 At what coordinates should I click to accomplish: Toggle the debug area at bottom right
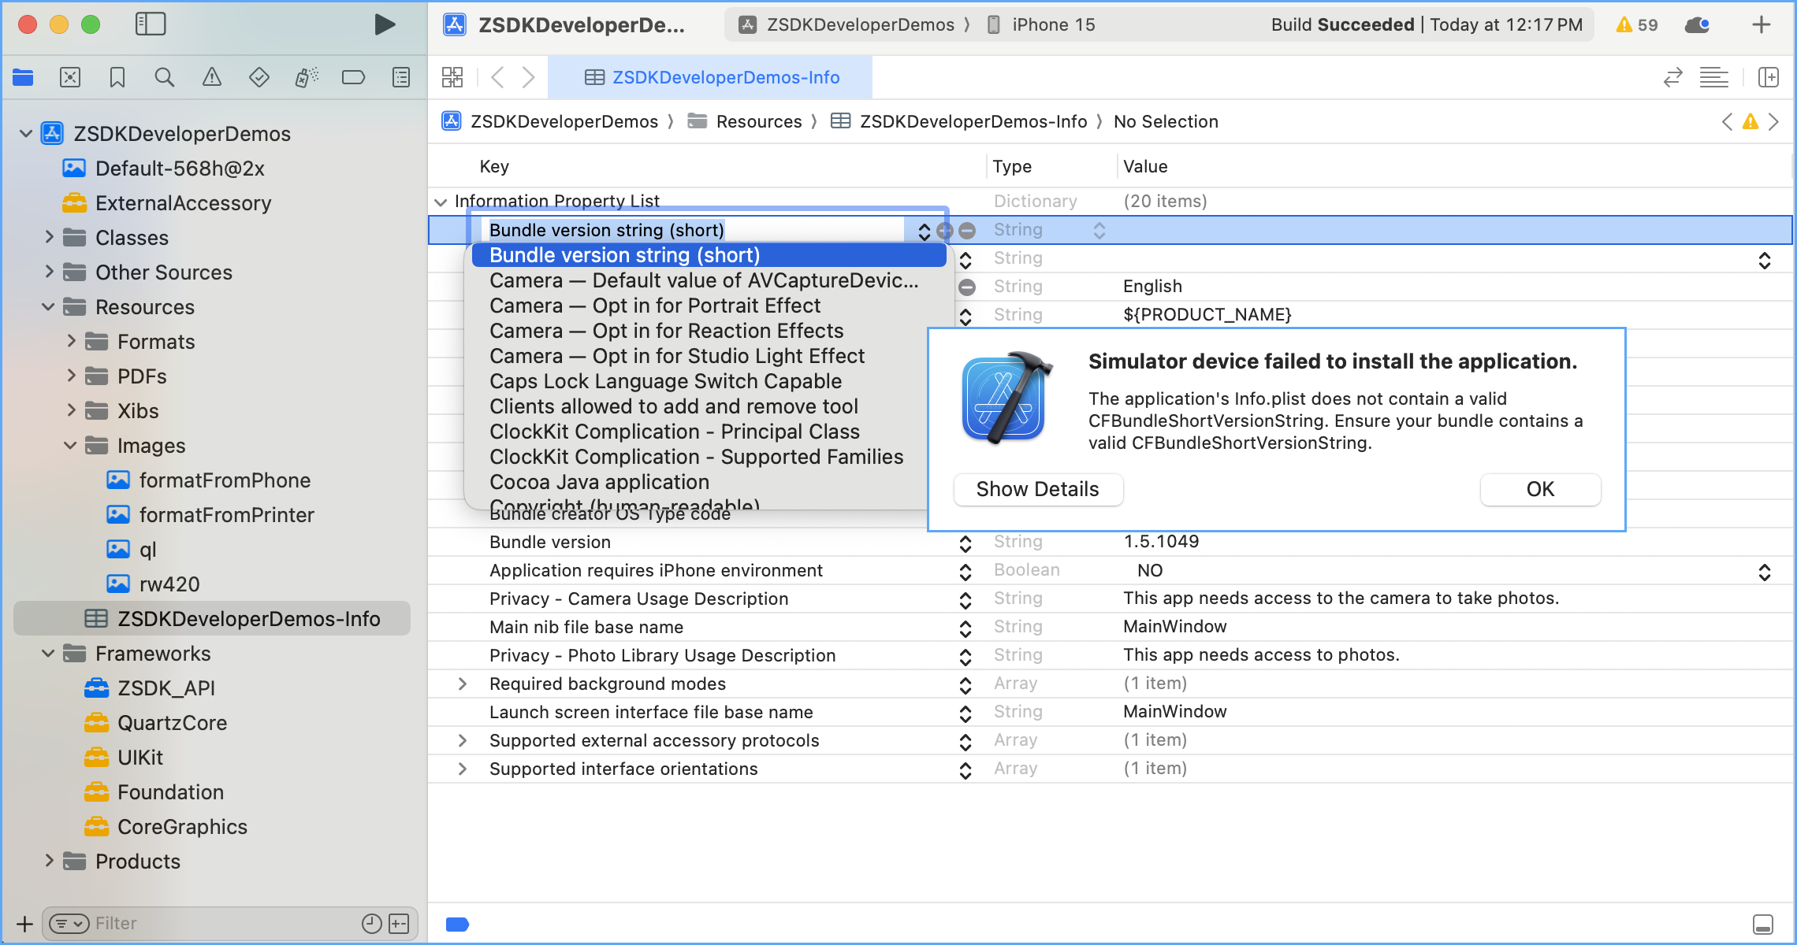coord(1763,924)
